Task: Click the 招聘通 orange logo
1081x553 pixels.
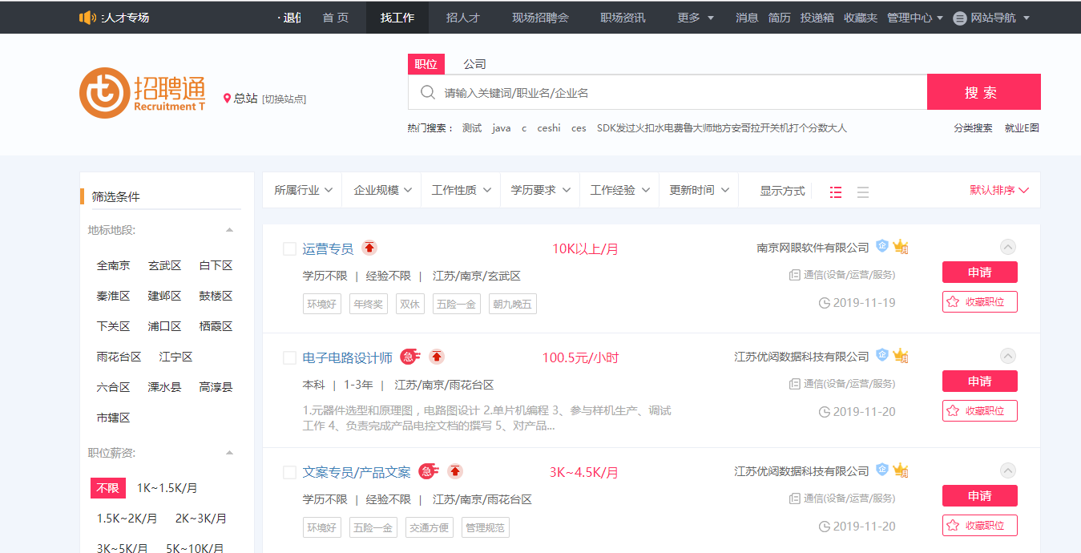Action: coord(104,93)
